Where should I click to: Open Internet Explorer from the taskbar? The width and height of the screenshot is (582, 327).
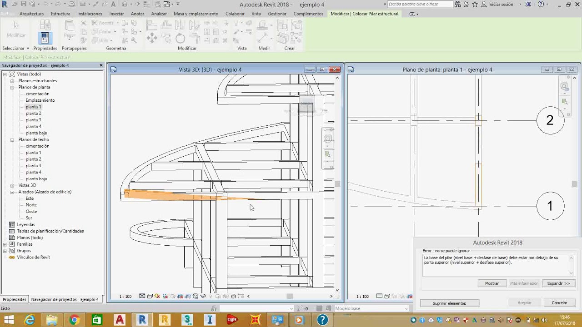[30, 320]
